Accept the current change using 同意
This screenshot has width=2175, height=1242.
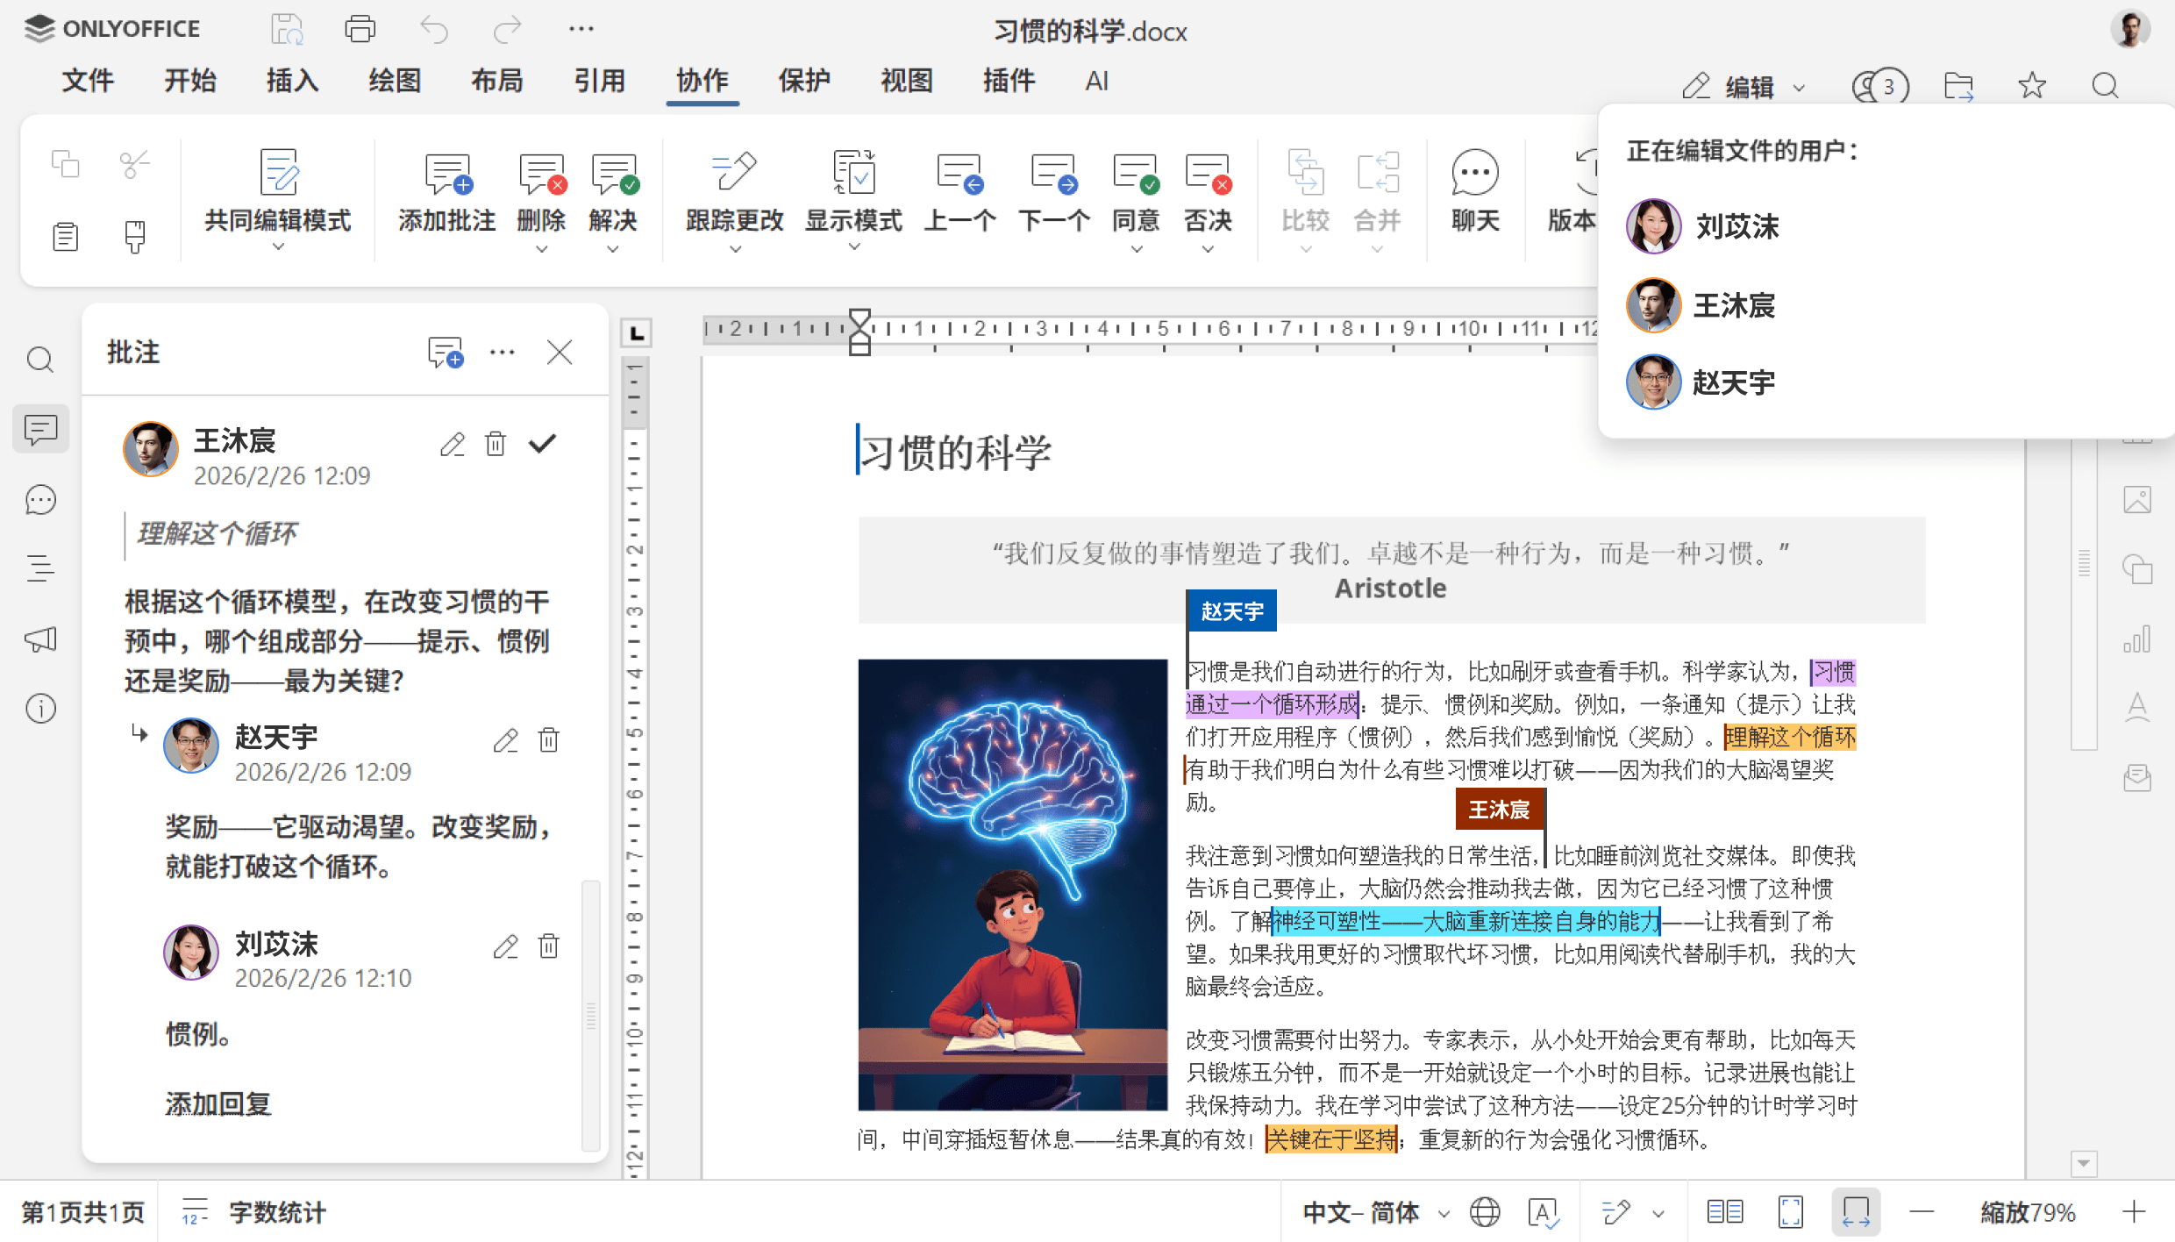click(1135, 195)
